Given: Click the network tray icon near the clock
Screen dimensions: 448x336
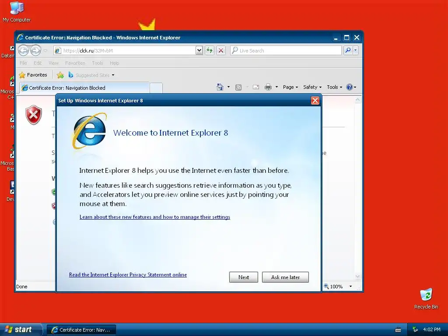Looking at the screenshot, I should (415, 329).
